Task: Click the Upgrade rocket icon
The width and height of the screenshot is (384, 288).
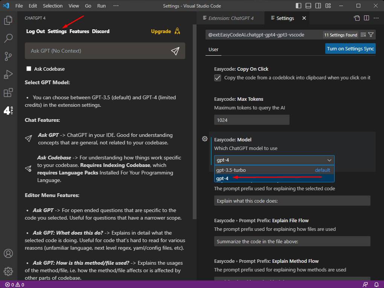Action: click(177, 31)
